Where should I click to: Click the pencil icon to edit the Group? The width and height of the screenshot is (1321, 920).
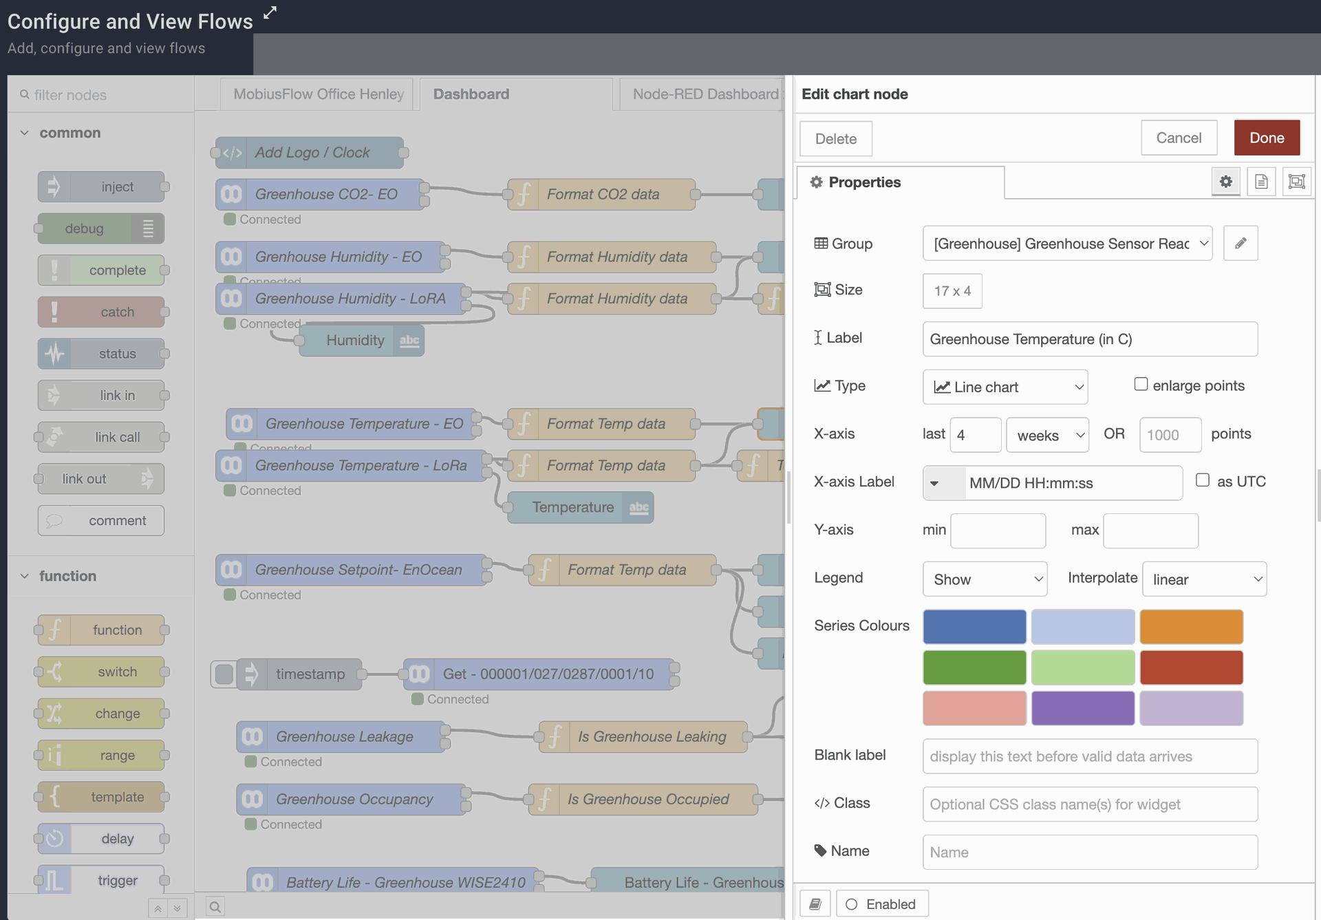pos(1240,244)
